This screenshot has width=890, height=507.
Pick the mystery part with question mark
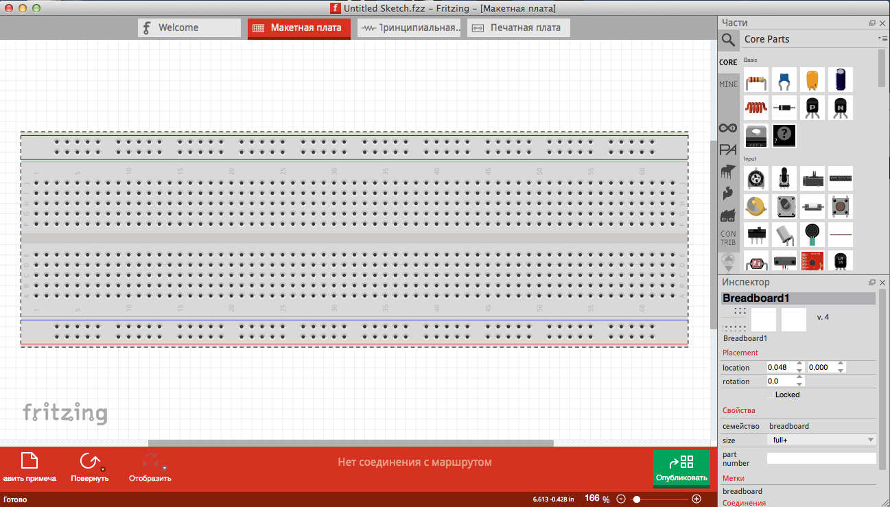(784, 136)
